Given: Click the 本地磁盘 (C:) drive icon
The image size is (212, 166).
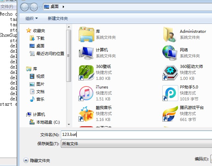Looking at the screenshot, I should tap(32, 122).
